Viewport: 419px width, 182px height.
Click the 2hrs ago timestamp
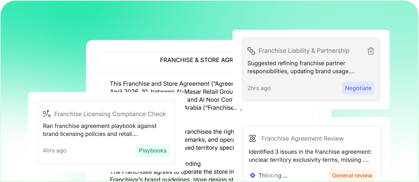point(259,88)
